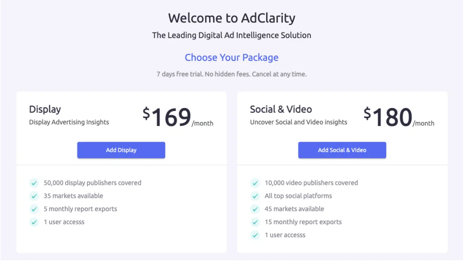Click checkmark icon beside 45 markets available

click(x=255, y=209)
